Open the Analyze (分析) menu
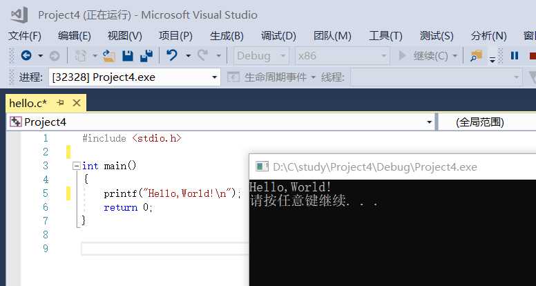Screen dimensions: 536x286 click(488, 36)
